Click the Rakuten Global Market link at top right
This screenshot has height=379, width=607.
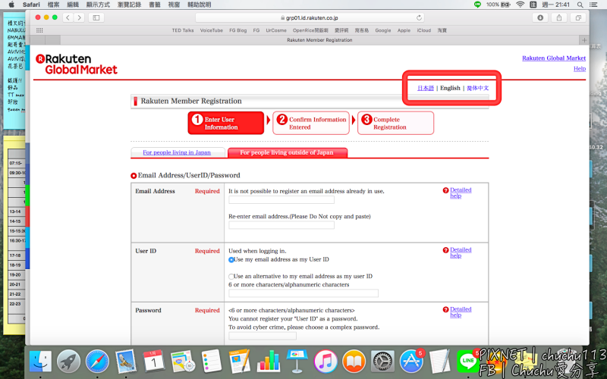pos(553,58)
